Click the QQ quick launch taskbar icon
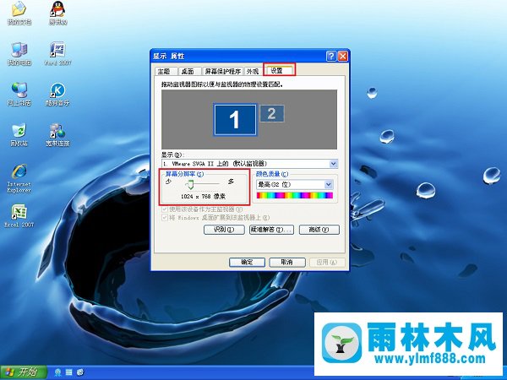This screenshot has width=507, height=380. pos(57,372)
